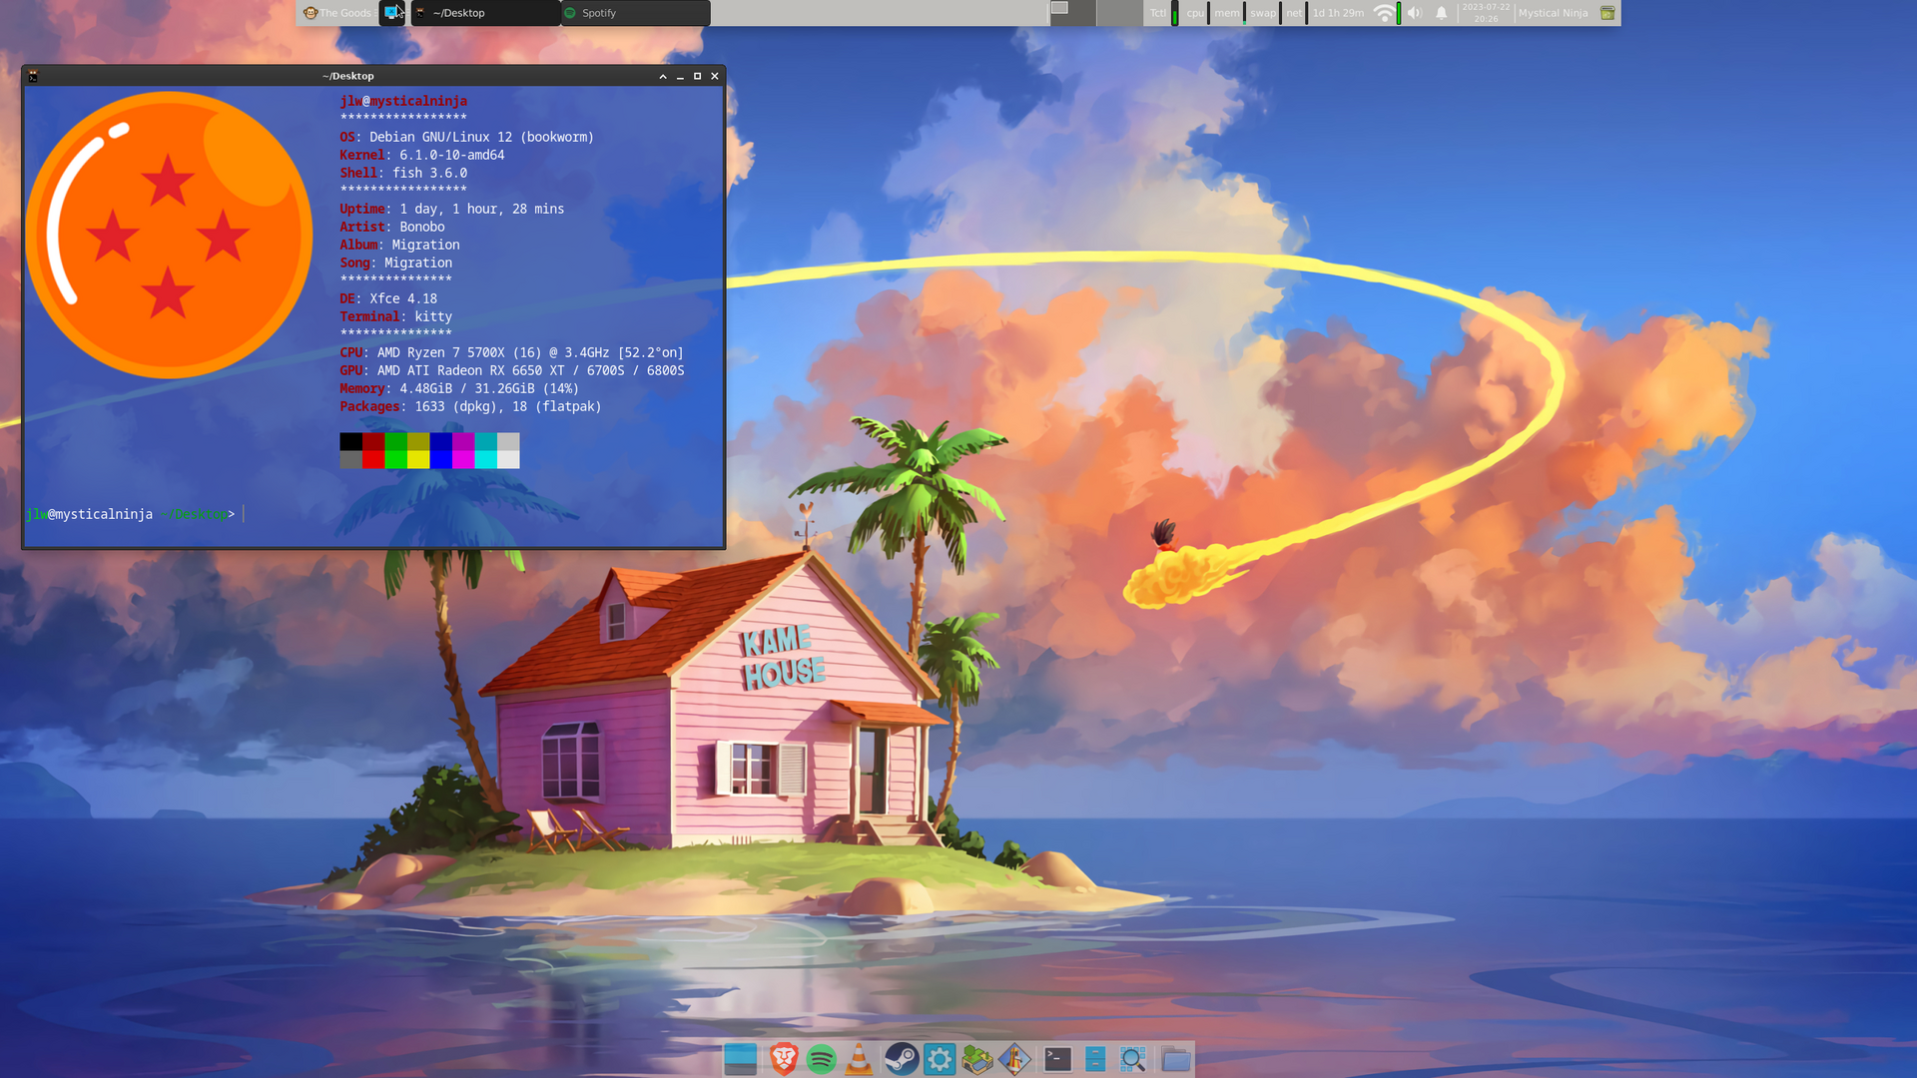Click the 'fish 3.6.0' shell text
This screenshot has height=1078, width=1917.
(x=429, y=173)
